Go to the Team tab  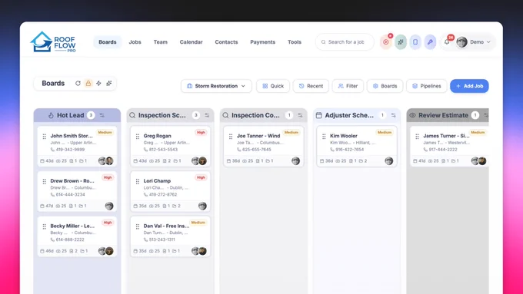(161, 42)
